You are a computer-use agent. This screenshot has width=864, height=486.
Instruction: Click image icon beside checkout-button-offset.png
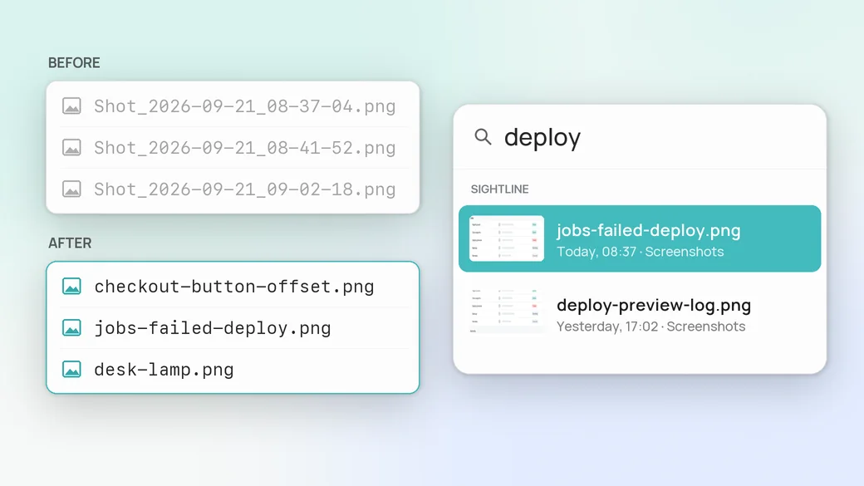(x=71, y=287)
